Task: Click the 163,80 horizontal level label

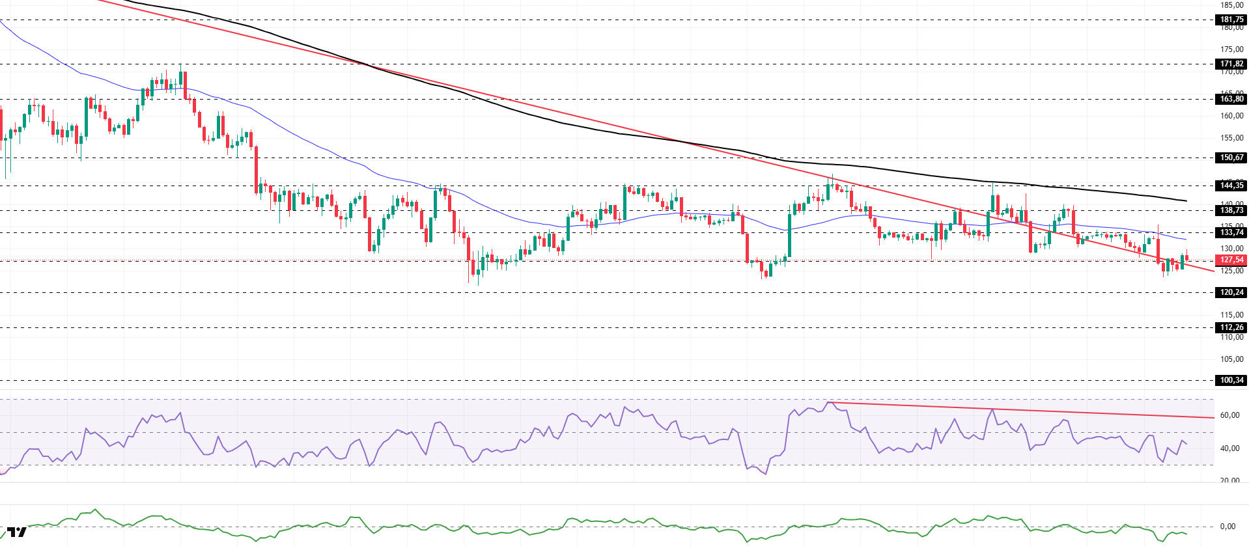Action: tap(1231, 99)
